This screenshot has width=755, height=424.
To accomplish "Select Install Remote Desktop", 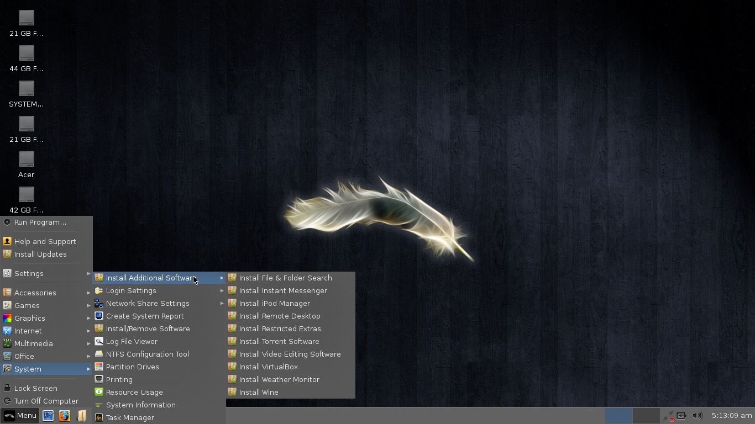I will point(290,316).
